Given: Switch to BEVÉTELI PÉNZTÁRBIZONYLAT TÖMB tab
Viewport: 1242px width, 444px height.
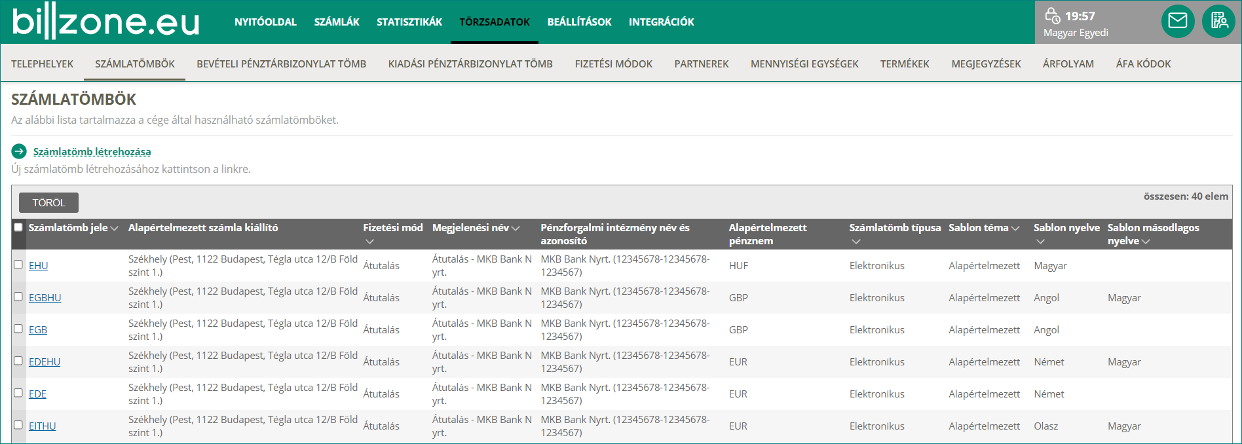Looking at the screenshot, I should point(282,64).
